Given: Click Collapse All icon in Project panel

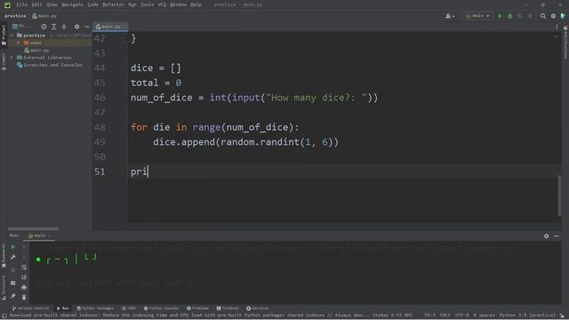Looking at the screenshot, I should 64,27.
